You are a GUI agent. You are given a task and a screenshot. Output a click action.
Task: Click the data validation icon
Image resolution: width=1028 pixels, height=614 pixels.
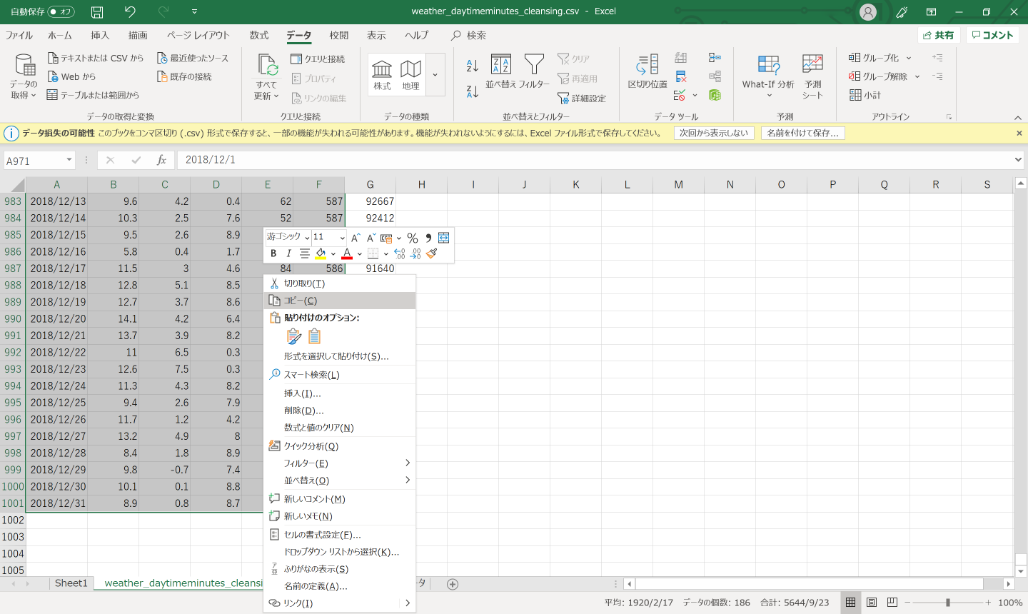681,95
